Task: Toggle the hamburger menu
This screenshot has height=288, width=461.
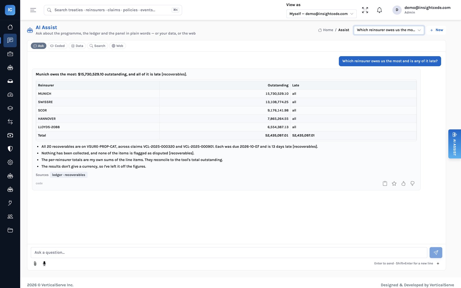Action: coord(33,10)
